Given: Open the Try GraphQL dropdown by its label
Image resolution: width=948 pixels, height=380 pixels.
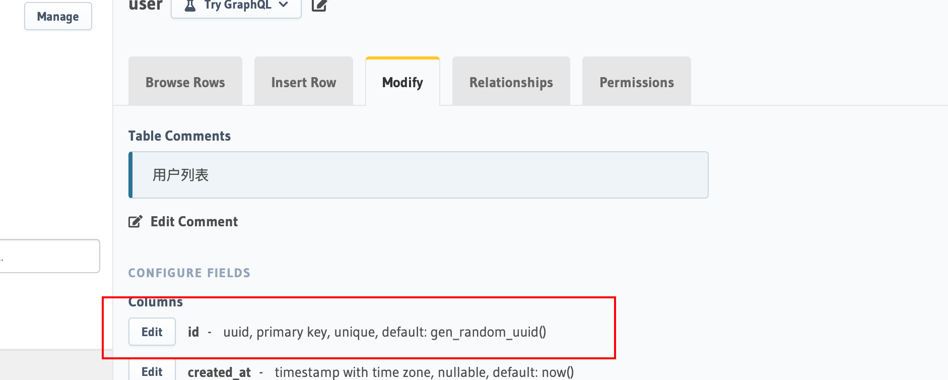Looking at the screenshot, I should (x=238, y=5).
